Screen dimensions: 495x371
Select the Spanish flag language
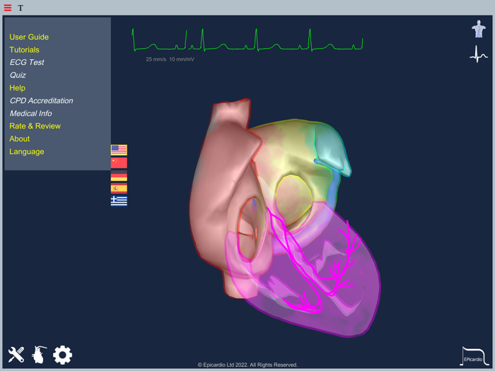[x=119, y=189]
